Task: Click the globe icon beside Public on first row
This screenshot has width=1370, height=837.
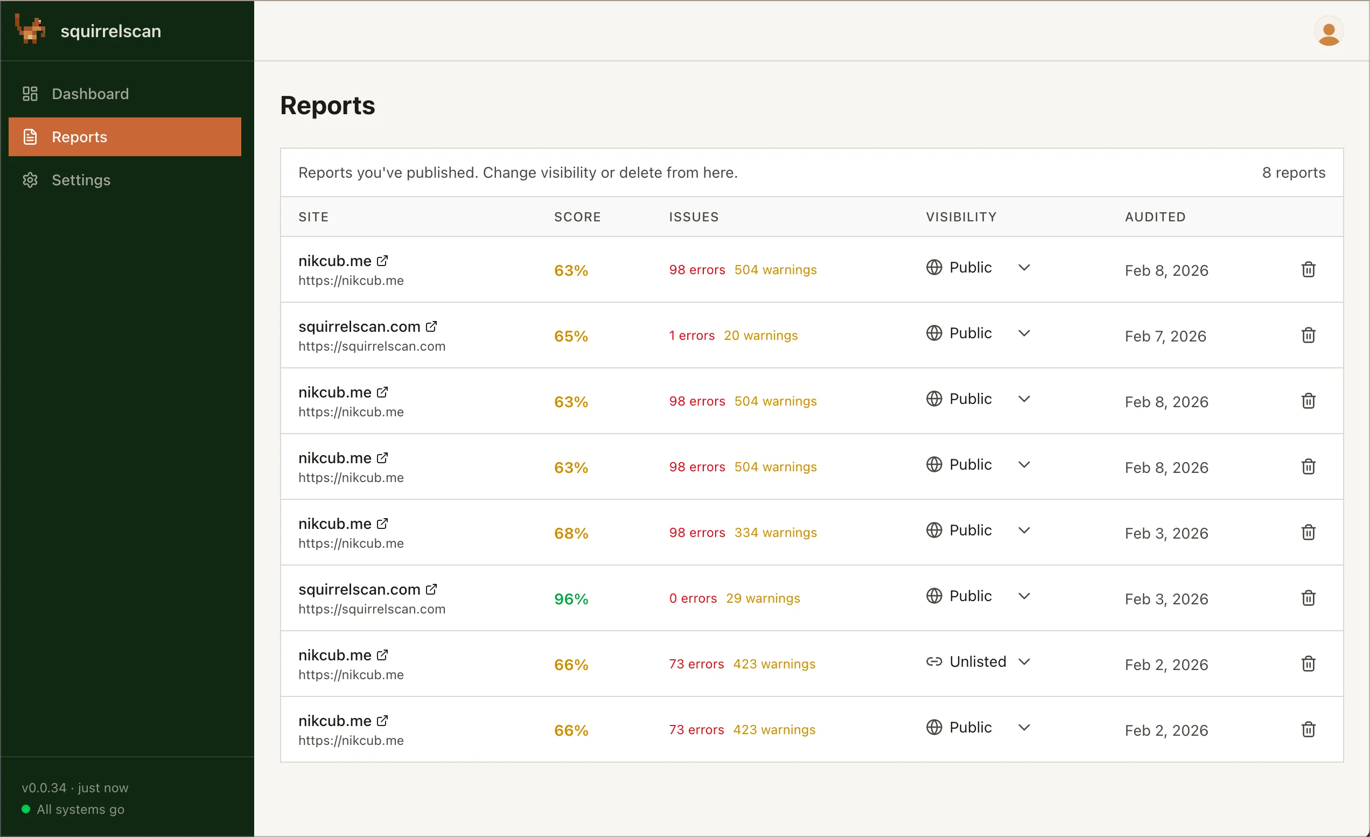Action: (934, 267)
